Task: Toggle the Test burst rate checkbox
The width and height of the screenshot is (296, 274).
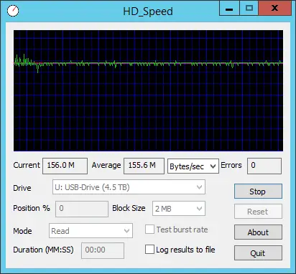Action: click(149, 230)
